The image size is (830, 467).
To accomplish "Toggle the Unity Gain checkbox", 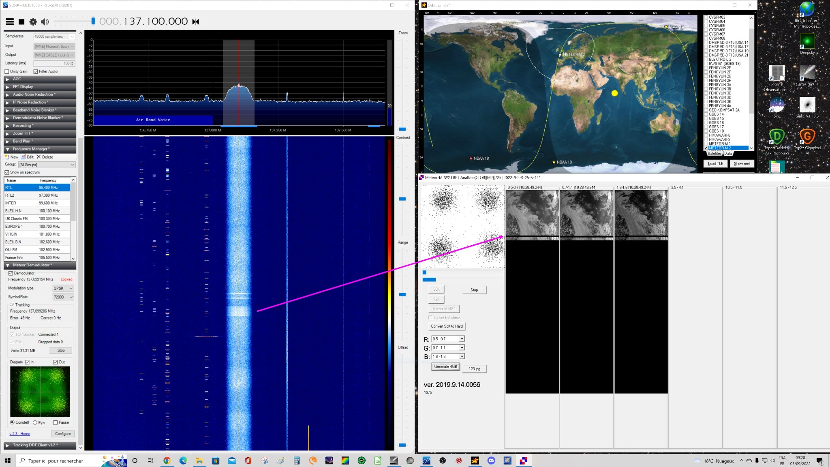I will [x=7, y=71].
